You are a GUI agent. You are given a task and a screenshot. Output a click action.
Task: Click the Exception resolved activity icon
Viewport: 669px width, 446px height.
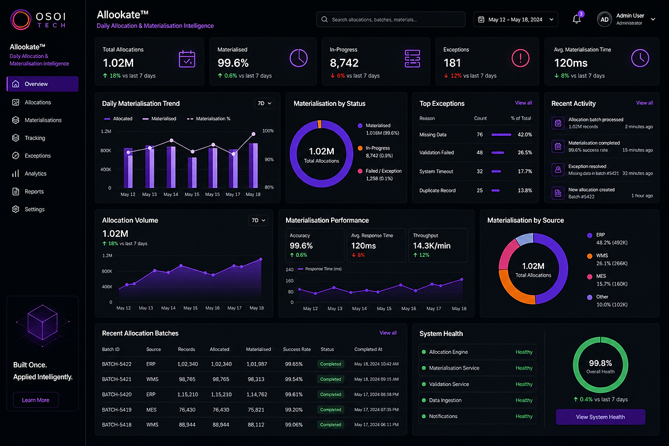[x=558, y=170]
